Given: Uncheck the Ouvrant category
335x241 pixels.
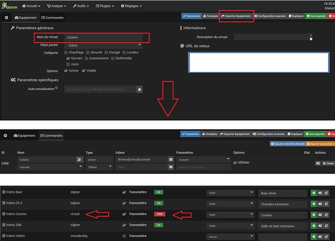Looking at the screenshot, I should (68, 58).
